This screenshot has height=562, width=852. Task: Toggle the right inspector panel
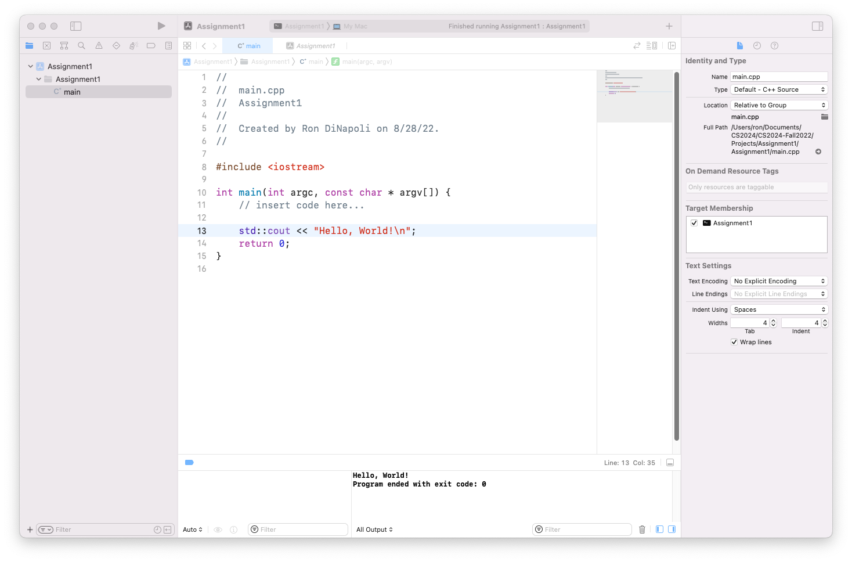(x=817, y=26)
